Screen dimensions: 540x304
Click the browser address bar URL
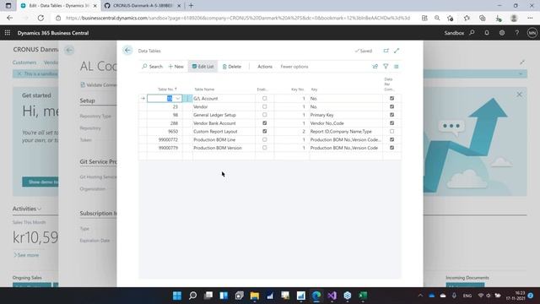[x=238, y=18]
